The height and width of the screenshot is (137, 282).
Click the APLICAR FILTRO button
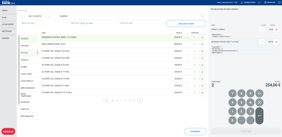point(186,24)
